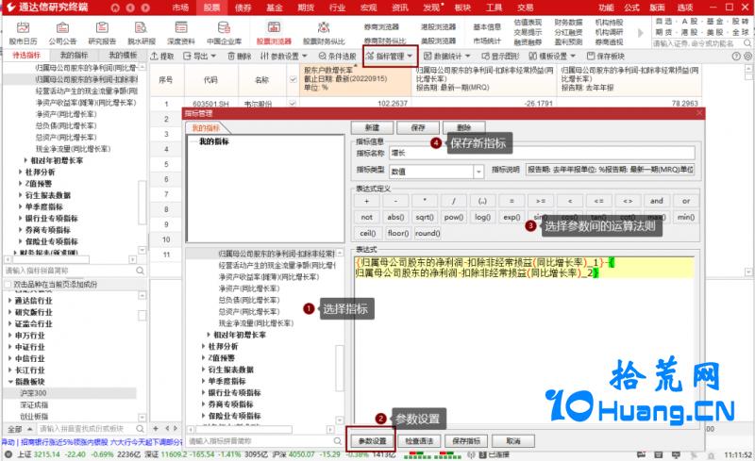The height and width of the screenshot is (461, 755).
Task: Collapse the 指数板块 tree node
Action: 10,381
